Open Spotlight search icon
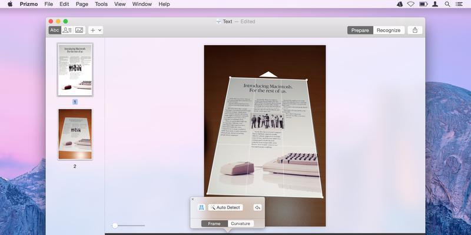The image size is (471, 235). coord(447,4)
